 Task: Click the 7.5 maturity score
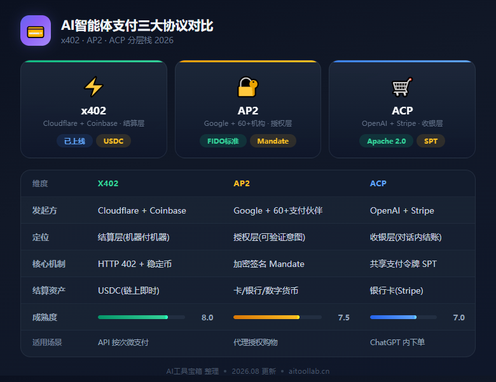click(343, 317)
